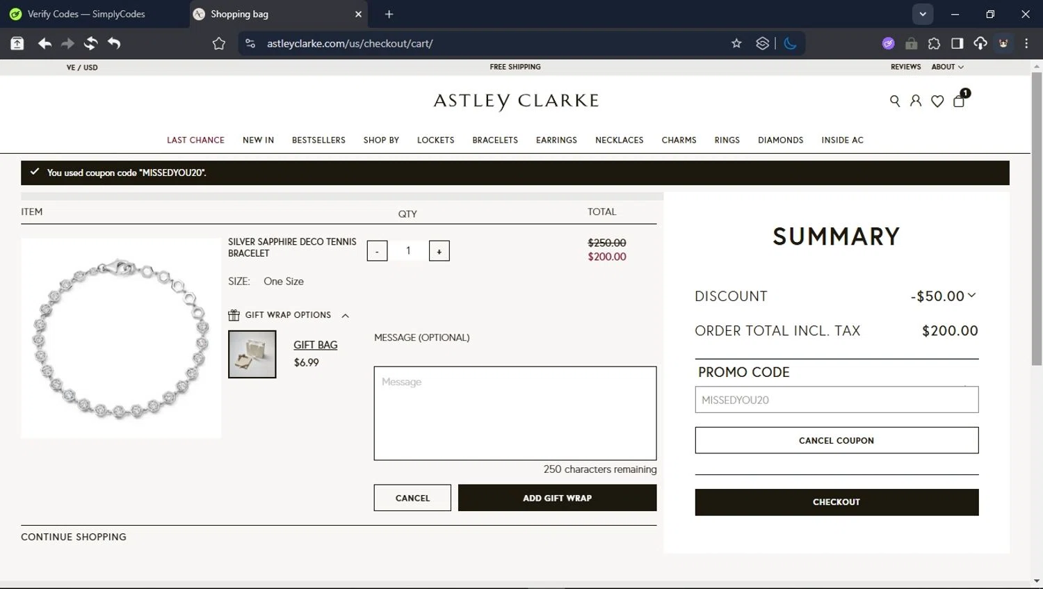Open a new browser tab

tap(389, 14)
